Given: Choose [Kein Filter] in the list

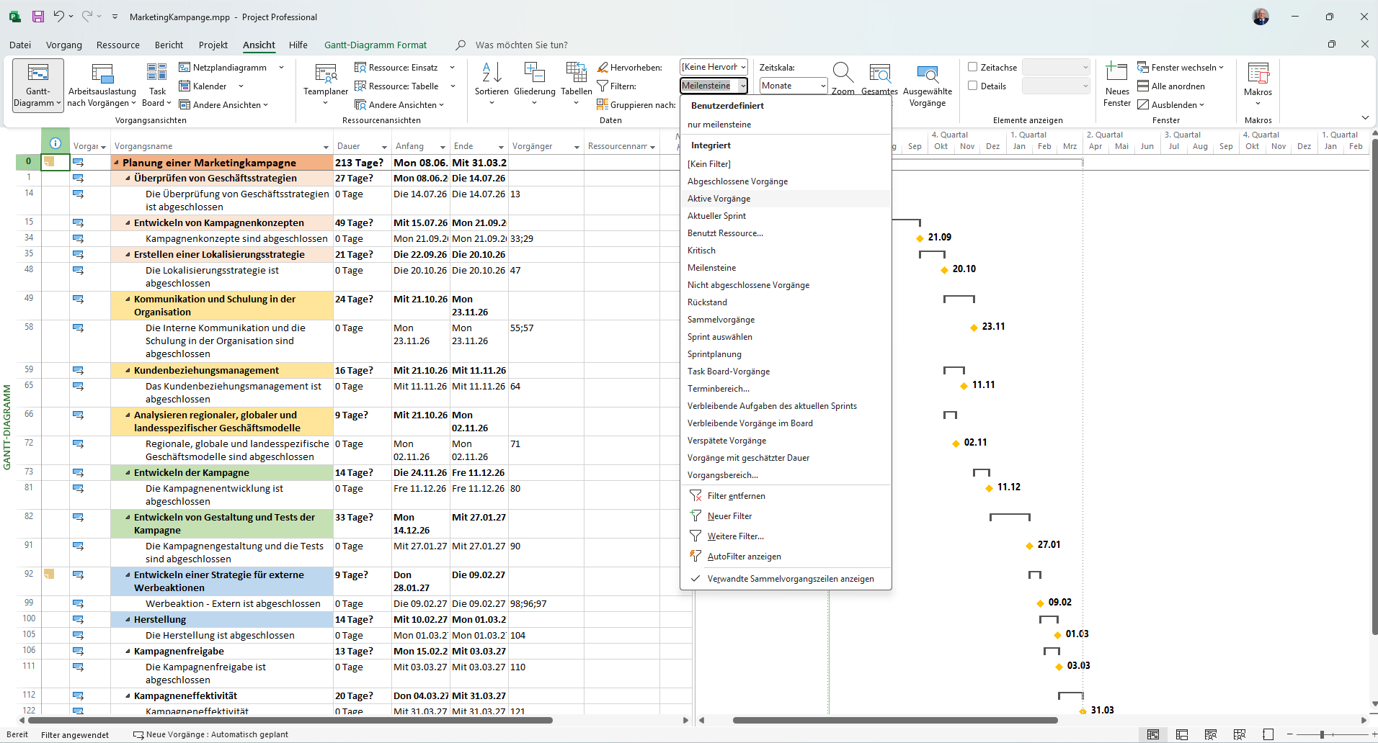Looking at the screenshot, I should tap(786, 164).
